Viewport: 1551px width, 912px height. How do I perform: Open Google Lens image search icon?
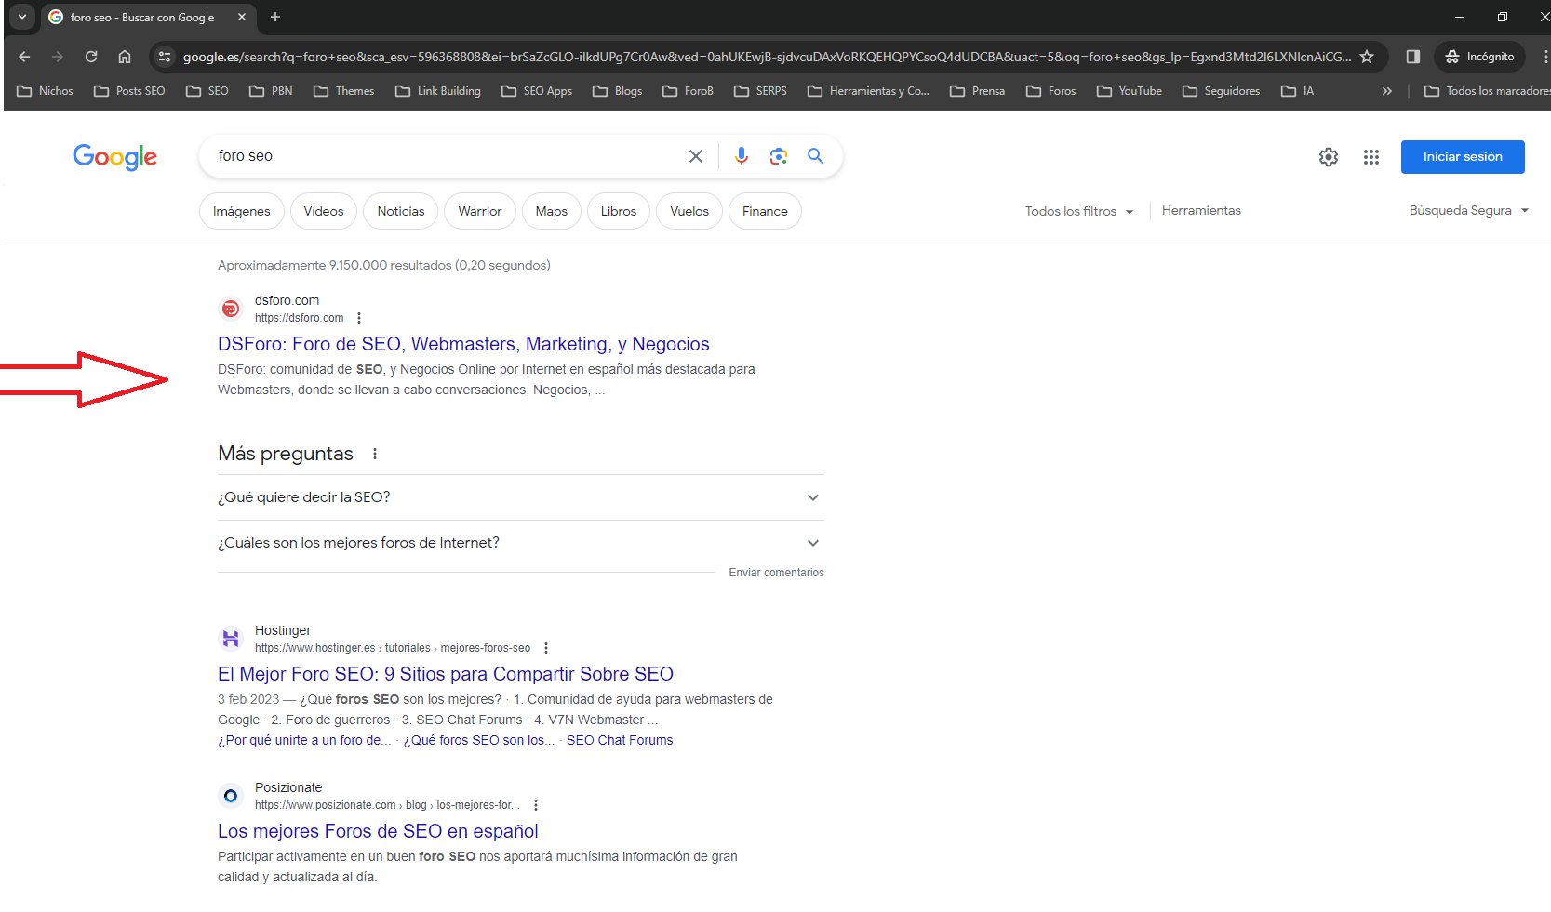778,156
